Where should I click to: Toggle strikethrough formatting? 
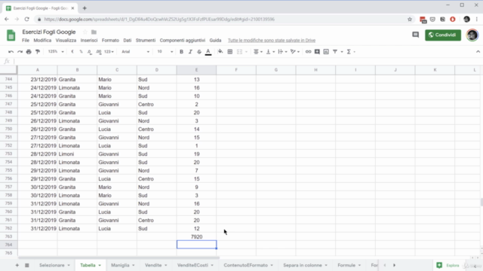point(199,52)
